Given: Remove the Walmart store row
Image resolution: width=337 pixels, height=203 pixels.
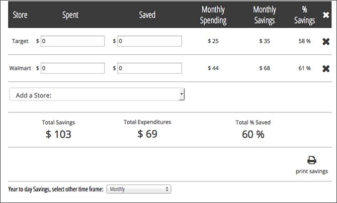Looking at the screenshot, I should pos(326,68).
